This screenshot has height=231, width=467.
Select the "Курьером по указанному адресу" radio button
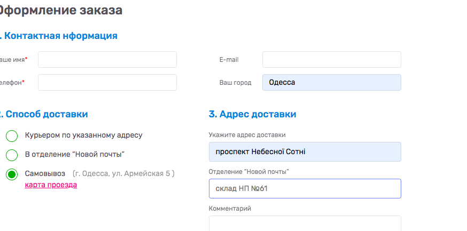click(x=12, y=136)
